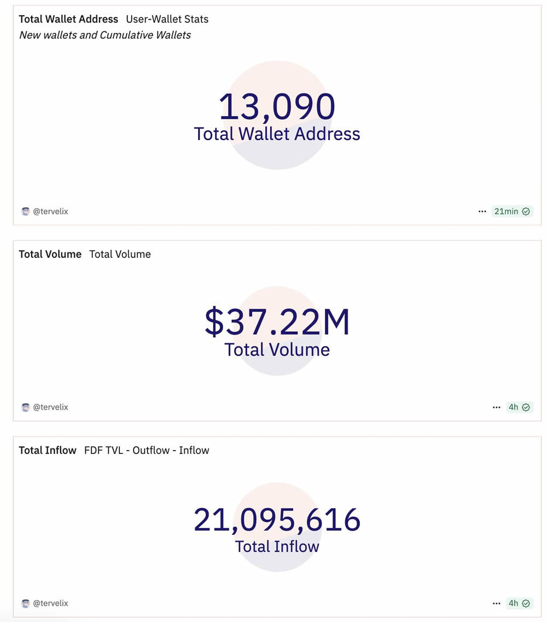Click the tervelix avatar in Total Volume card
Image resolution: width=547 pixels, height=622 pixels.
coord(25,407)
